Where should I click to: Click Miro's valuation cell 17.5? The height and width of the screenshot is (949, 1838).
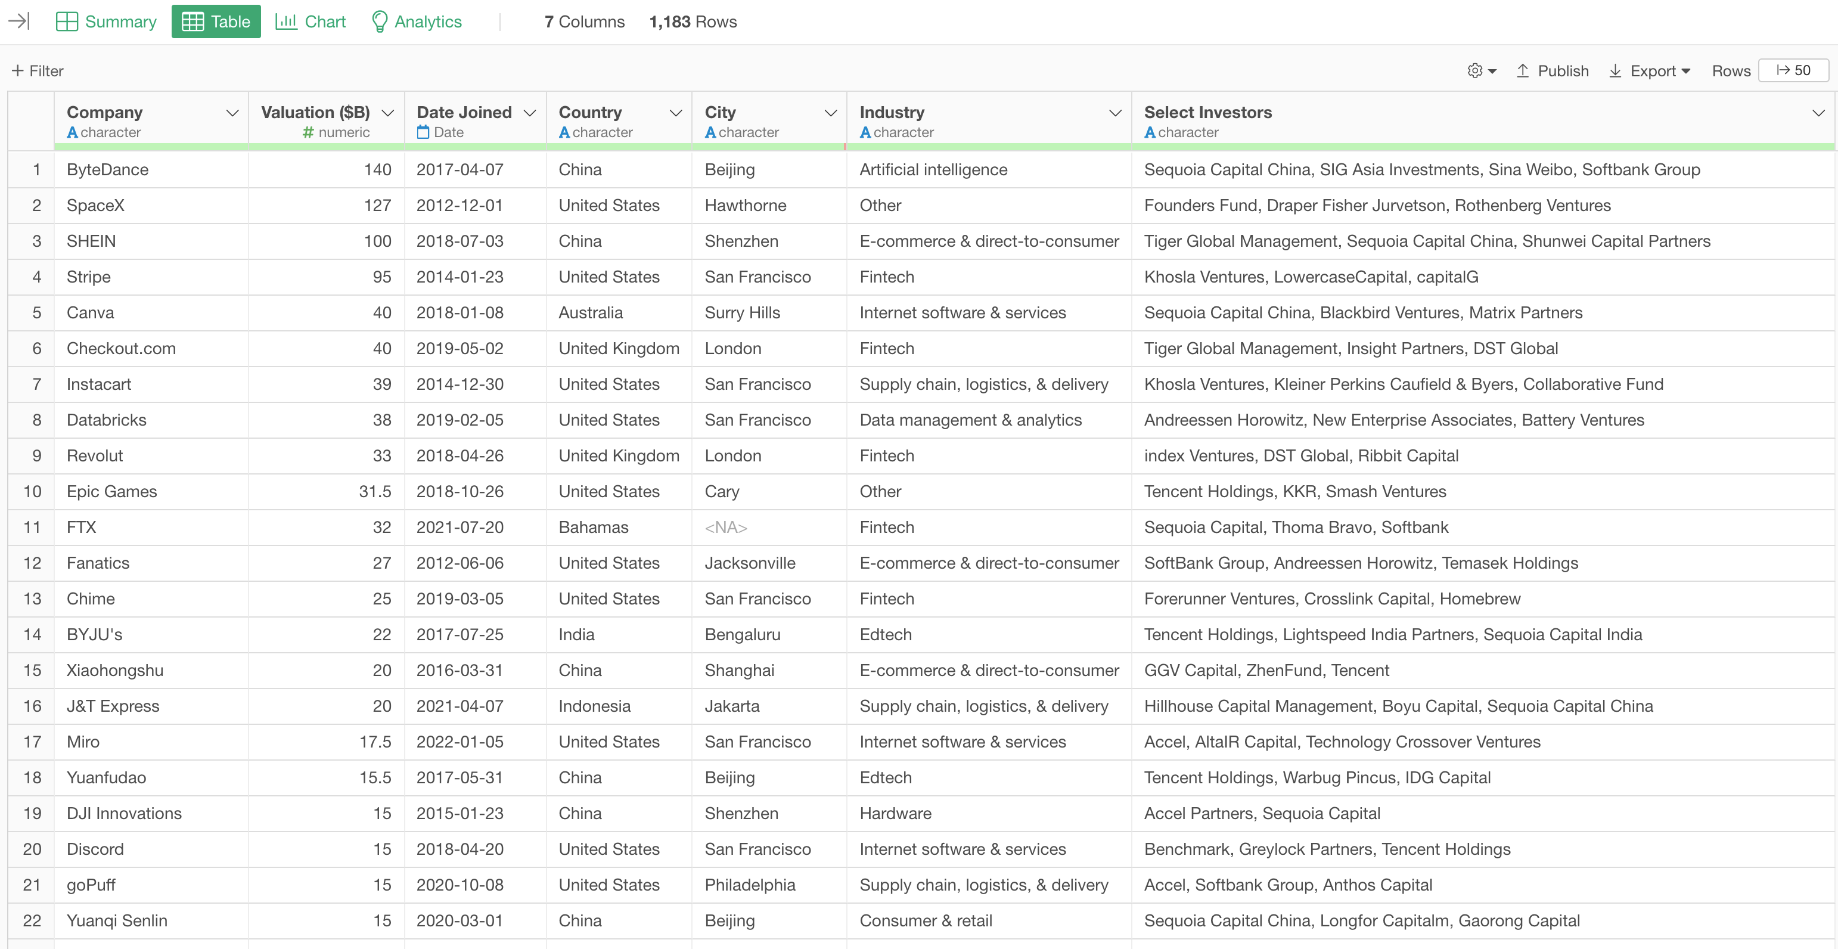pos(327,742)
